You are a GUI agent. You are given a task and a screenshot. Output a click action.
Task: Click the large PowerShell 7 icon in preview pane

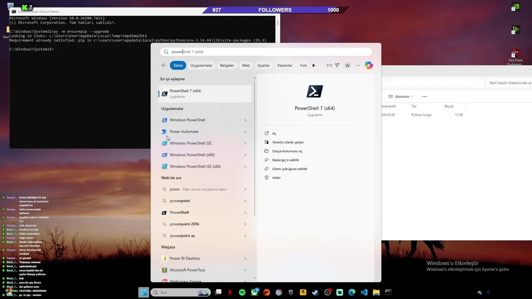(x=315, y=91)
